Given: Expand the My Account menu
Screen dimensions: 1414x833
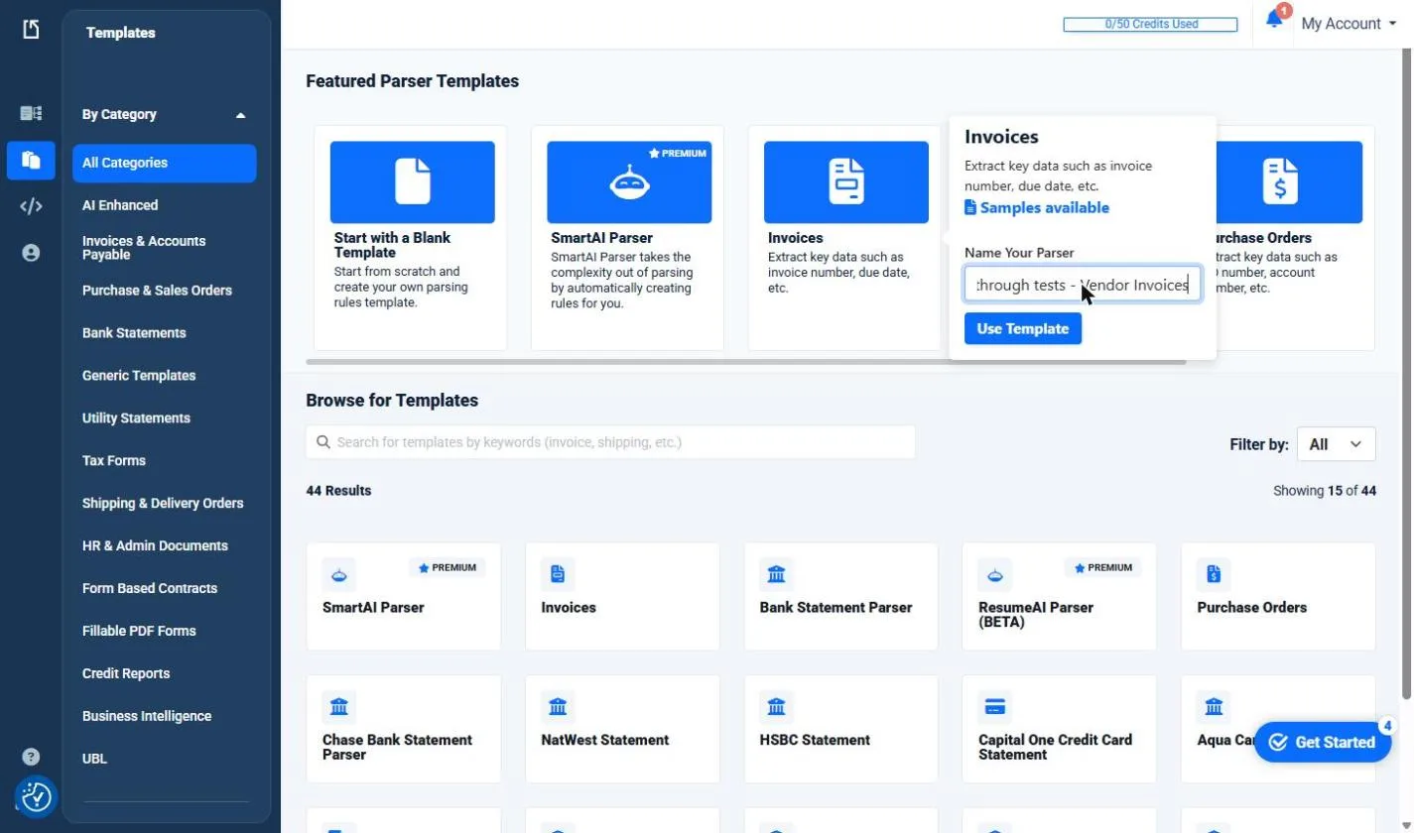Looking at the screenshot, I should click(1349, 24).
